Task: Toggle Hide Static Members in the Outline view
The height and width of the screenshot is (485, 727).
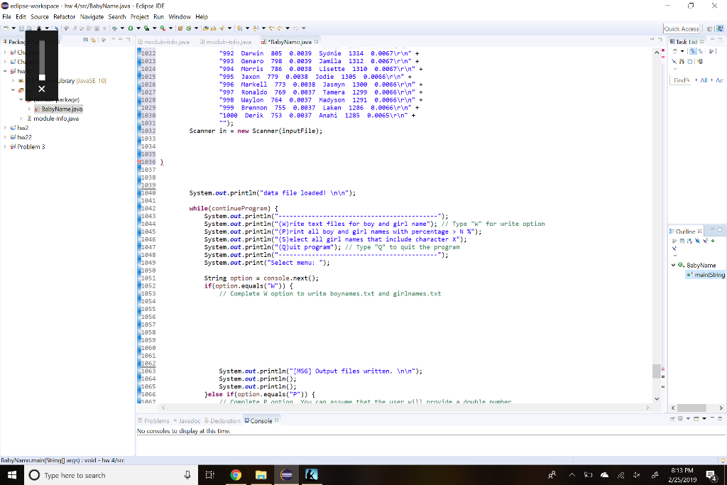Action: [705, 241]
